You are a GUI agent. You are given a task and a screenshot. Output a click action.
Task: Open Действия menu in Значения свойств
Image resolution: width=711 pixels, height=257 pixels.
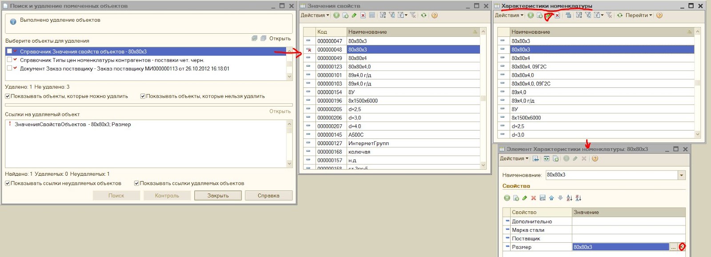point(315,15)
